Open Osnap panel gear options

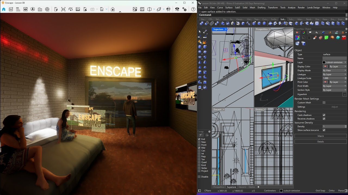(209, 132)
